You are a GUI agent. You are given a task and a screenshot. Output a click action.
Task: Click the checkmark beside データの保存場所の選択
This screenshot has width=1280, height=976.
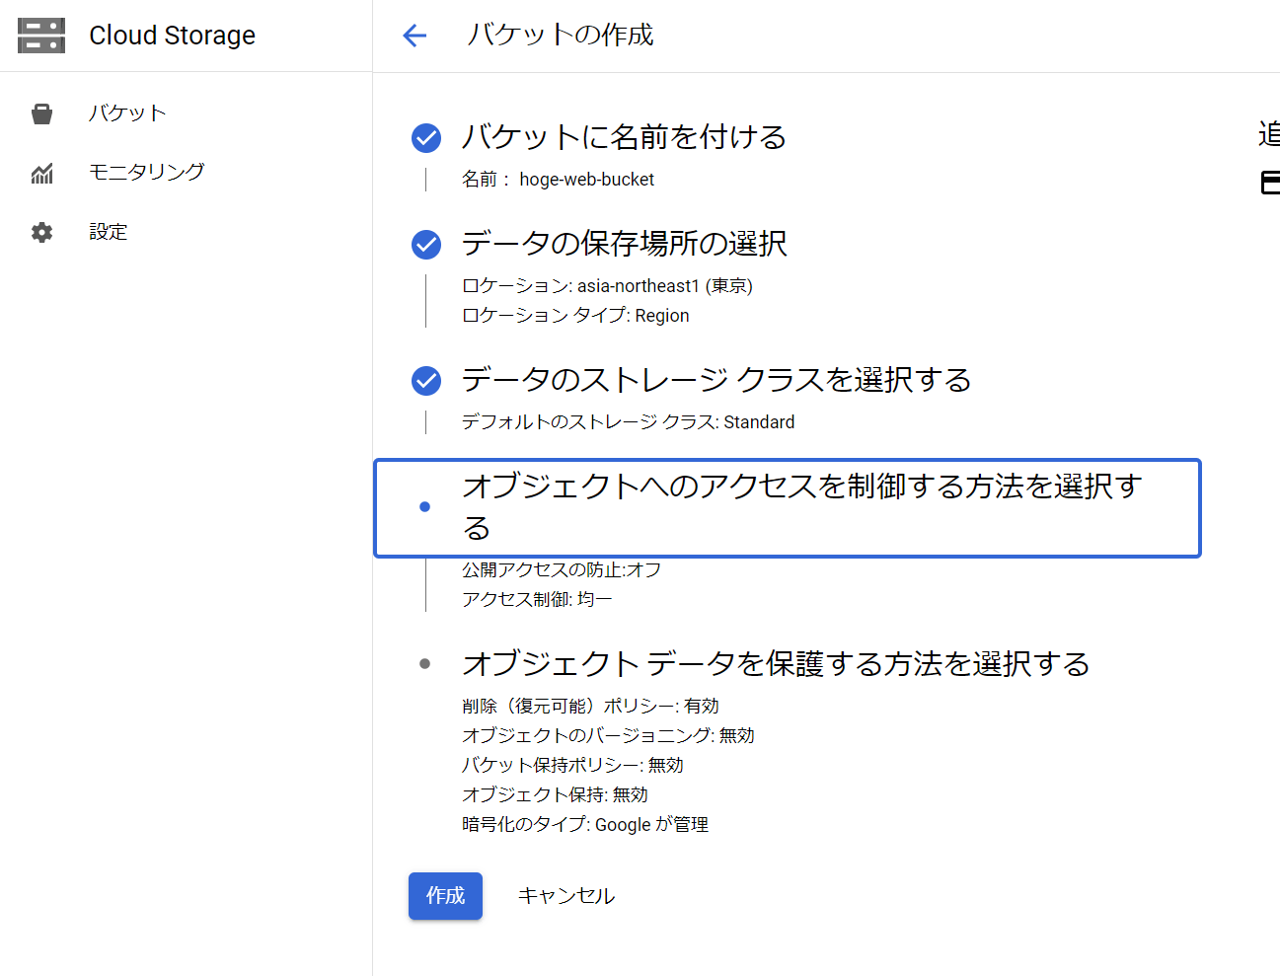[x=426, y=244]
